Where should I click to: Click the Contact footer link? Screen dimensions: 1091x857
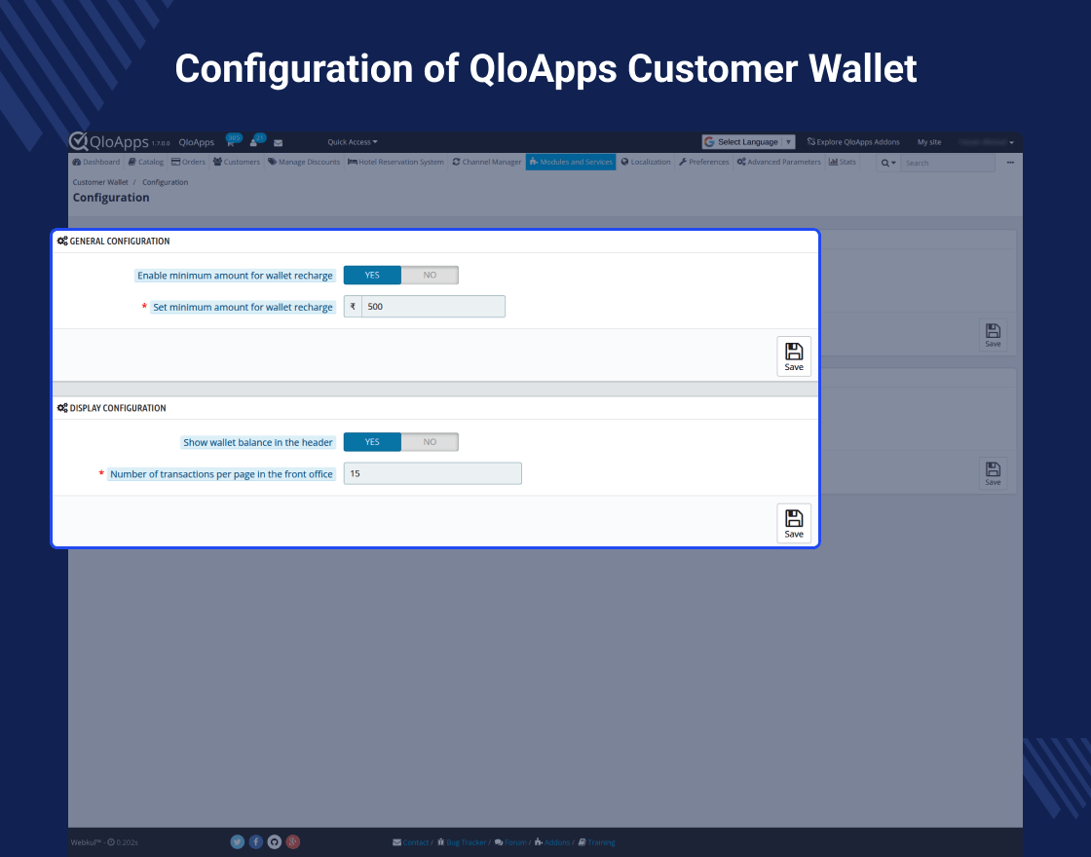(411, 842)
